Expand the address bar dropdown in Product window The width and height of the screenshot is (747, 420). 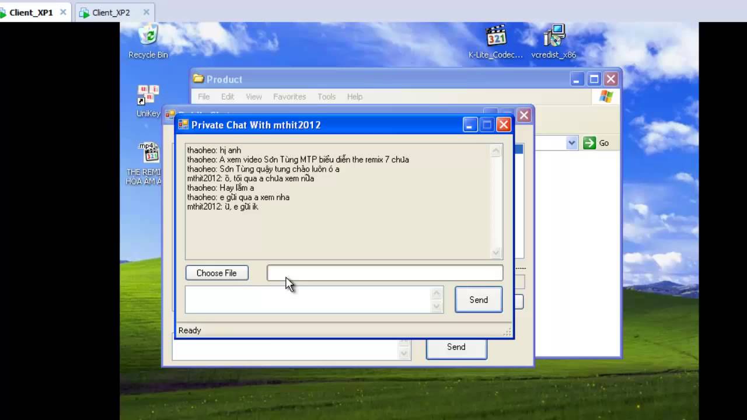coord(572,143)
